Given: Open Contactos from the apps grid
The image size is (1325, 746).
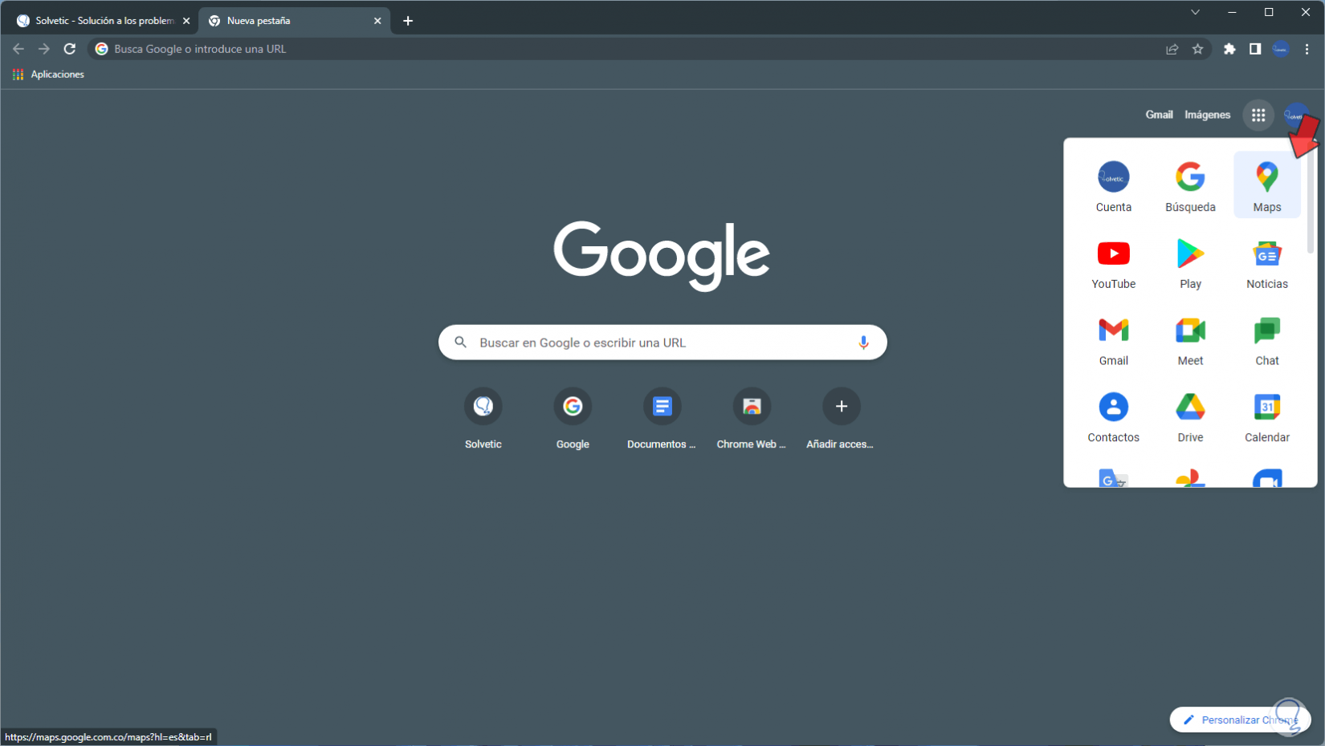Looking at the screenshot, I should (x=1113, y=416).
